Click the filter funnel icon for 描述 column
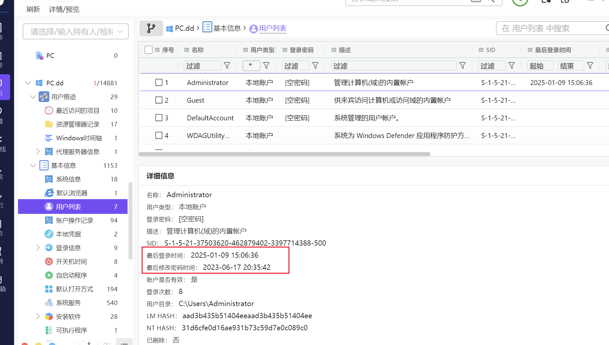 (x=462, y=66)
